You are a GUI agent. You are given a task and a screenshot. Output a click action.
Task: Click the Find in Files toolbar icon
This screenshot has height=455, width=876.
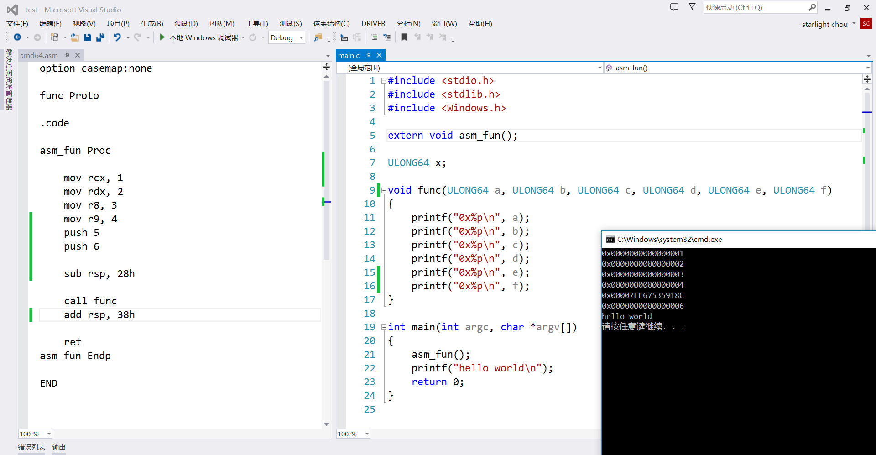pos(318,37)
